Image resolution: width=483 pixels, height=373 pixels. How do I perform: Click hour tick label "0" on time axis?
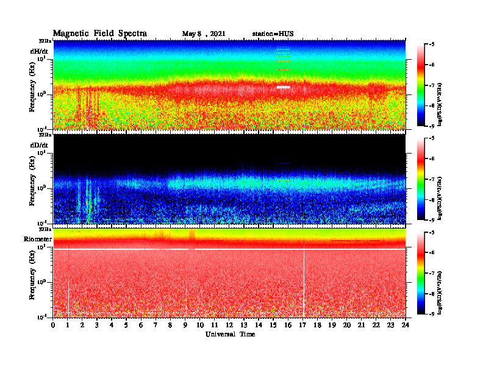[x=53, y=325]
